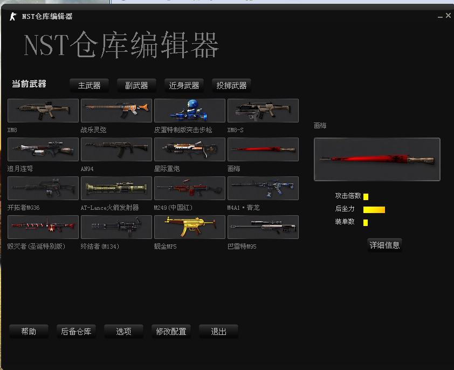This screenshot has width=454, height=370.
Task: Click the 详细信息 button
Action: pyautogui.click(x=384, y=245)
